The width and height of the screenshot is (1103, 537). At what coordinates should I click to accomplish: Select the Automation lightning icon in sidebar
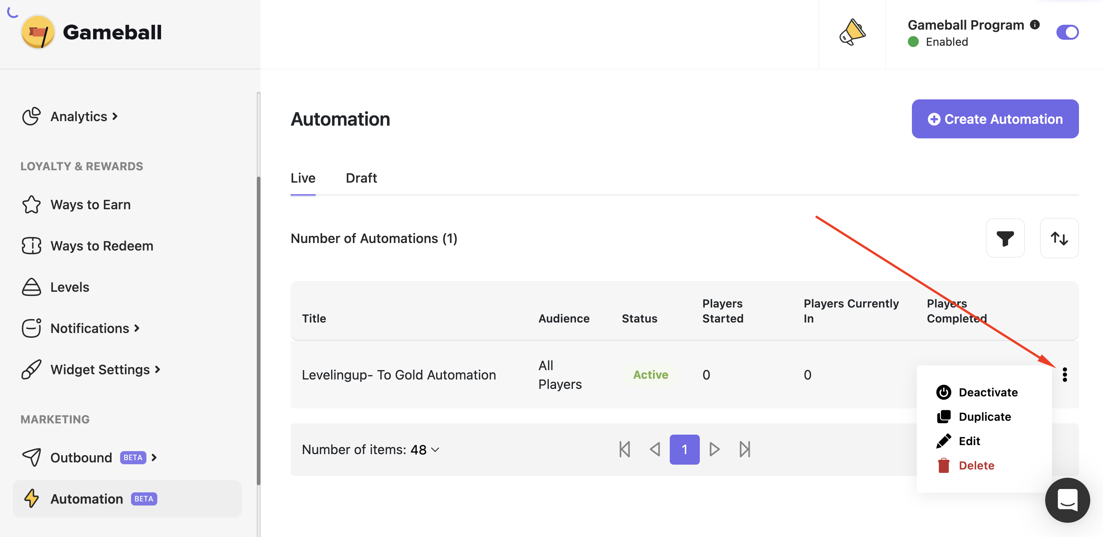click(32, 498)
